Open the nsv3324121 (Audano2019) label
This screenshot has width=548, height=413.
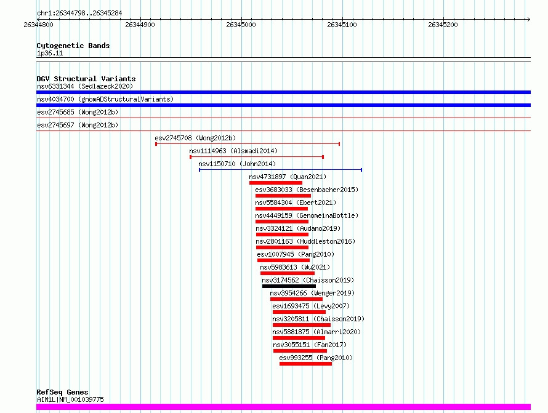point(298,228)
